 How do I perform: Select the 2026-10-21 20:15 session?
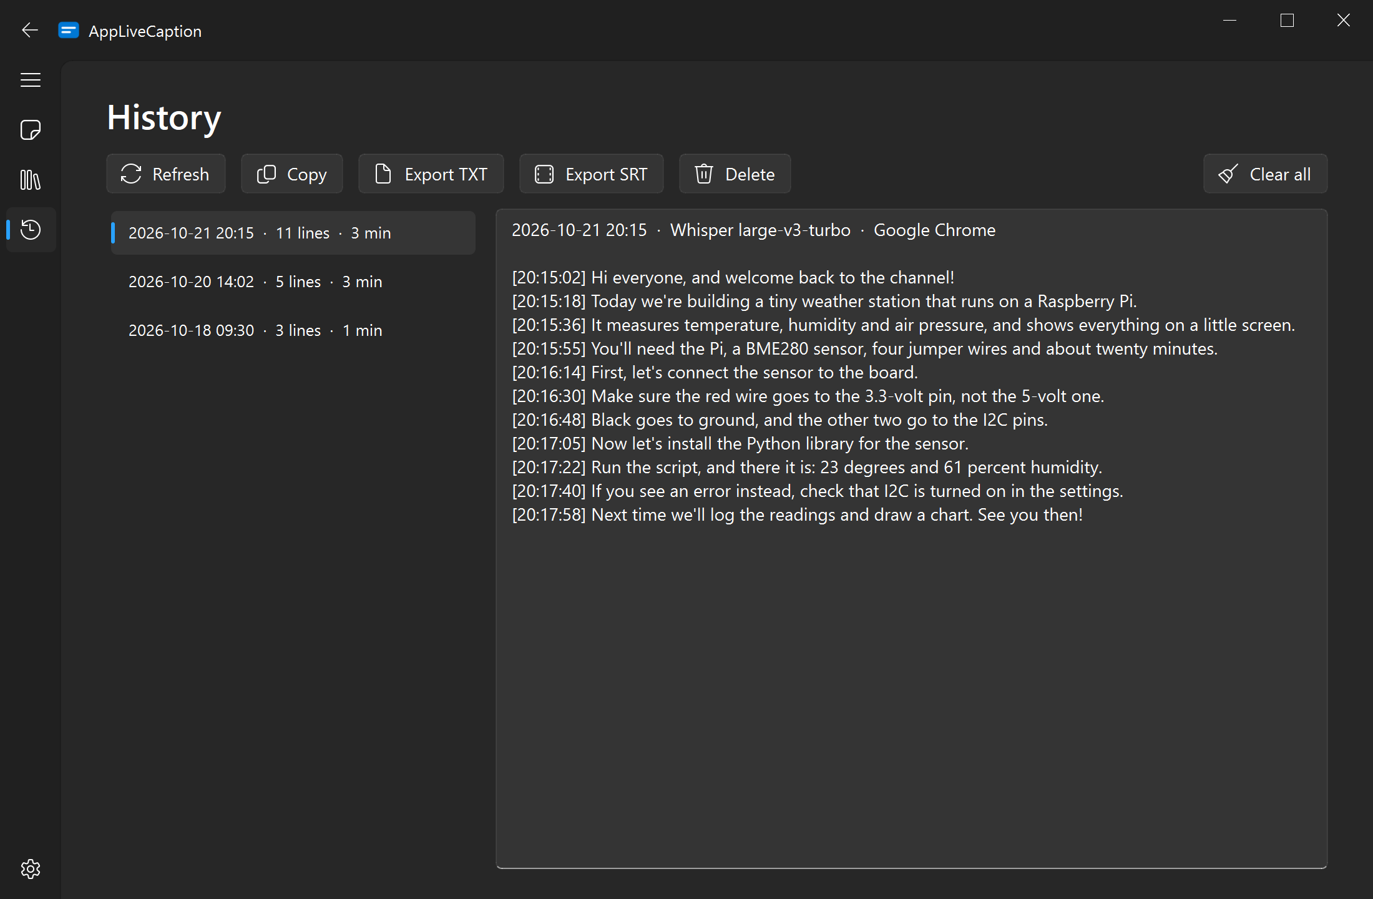[x=293, y=233]
